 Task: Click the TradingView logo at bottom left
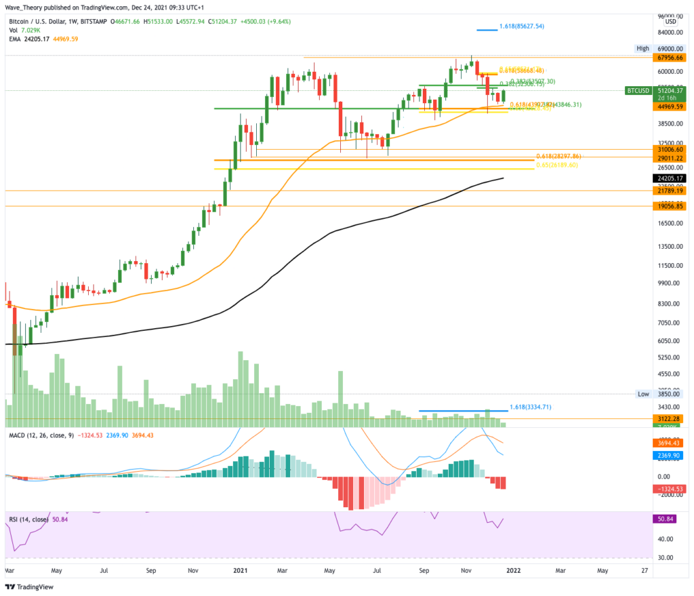tap(29, 587)
